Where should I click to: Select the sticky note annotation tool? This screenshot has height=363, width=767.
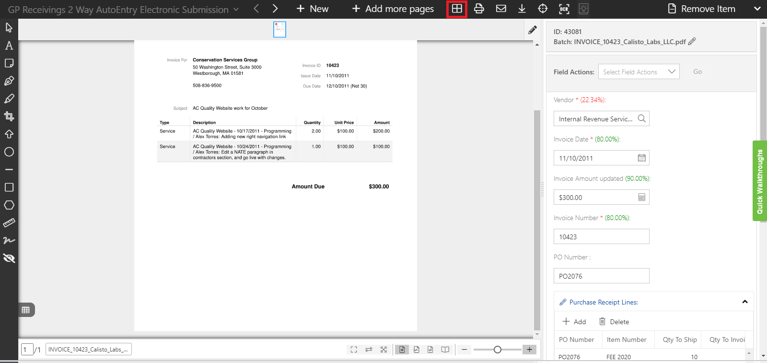pyautogui.click(x=9, y=63)
